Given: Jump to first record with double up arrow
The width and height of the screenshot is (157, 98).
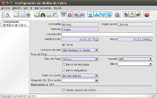Looking at the screenshot, I should coord(90,15).
